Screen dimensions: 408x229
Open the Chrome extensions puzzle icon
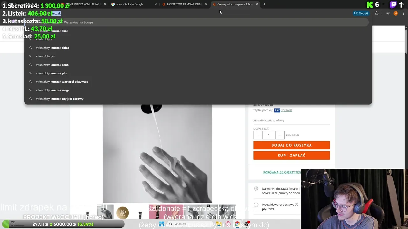[x=377, y=13]
